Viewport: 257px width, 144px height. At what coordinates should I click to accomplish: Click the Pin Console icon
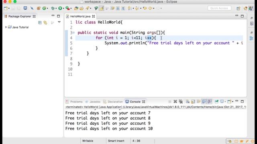click(x=216, y=102)
